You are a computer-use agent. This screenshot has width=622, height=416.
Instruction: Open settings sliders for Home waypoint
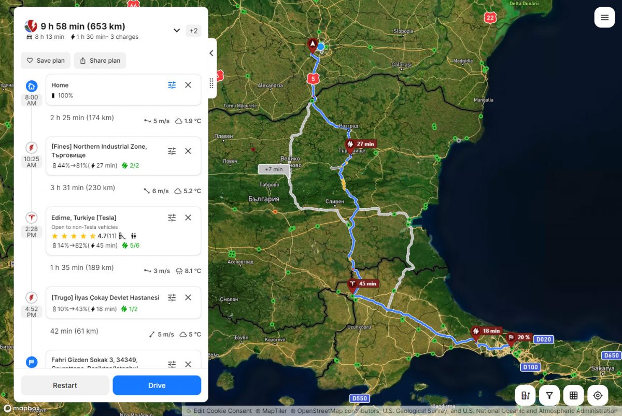pos(172,85)
